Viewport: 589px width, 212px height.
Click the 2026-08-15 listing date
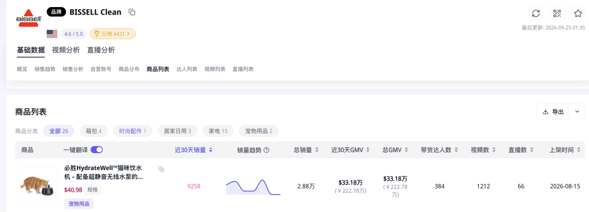pos(565,186)
